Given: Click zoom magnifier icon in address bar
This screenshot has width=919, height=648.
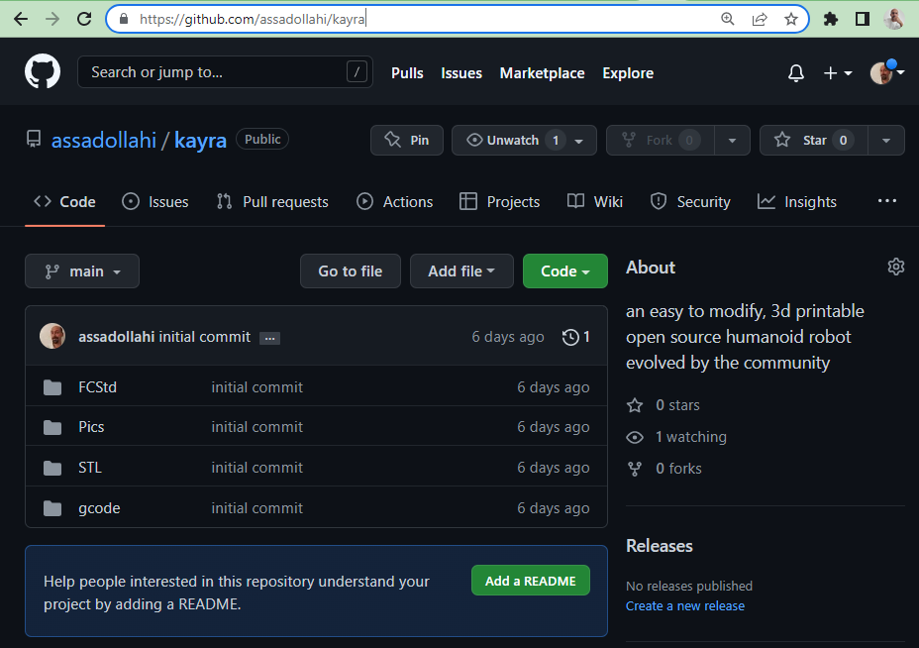Looking at the screenshot, I should pyautogui.click(x=727, y=19).
